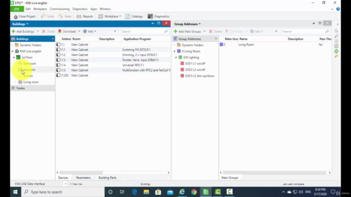Select group address 0/0/3 L2 dim up/down
This screenshot has width=351, height=197.
click(x=197, y=76)
